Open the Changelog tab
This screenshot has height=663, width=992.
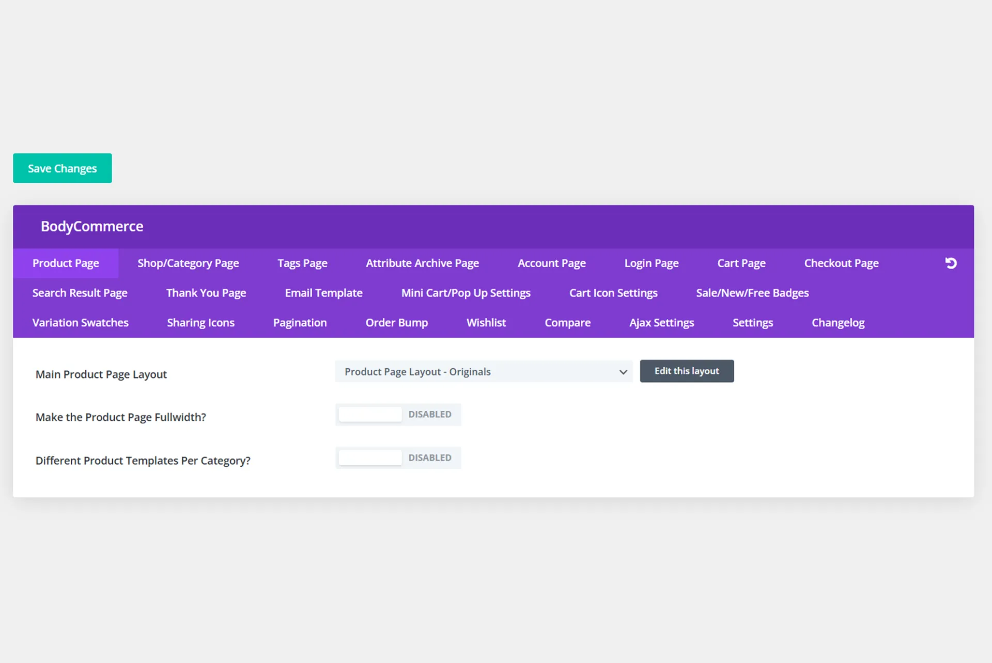point(838,323)
